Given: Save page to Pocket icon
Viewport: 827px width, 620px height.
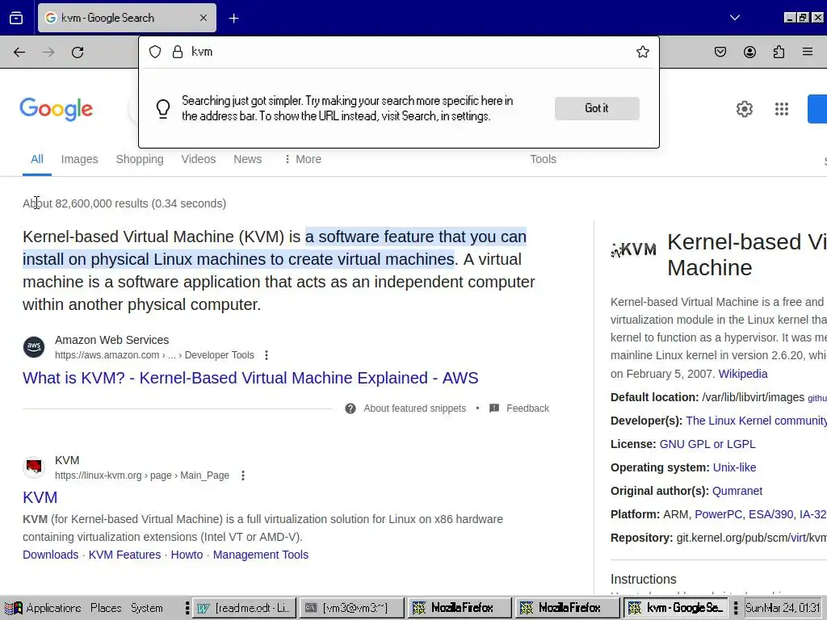Looking at the screenshot, I should 720,52.
